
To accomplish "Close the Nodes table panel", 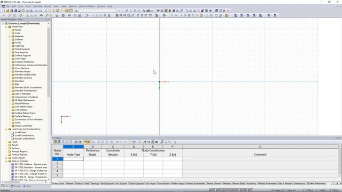I will click(340, 138).
